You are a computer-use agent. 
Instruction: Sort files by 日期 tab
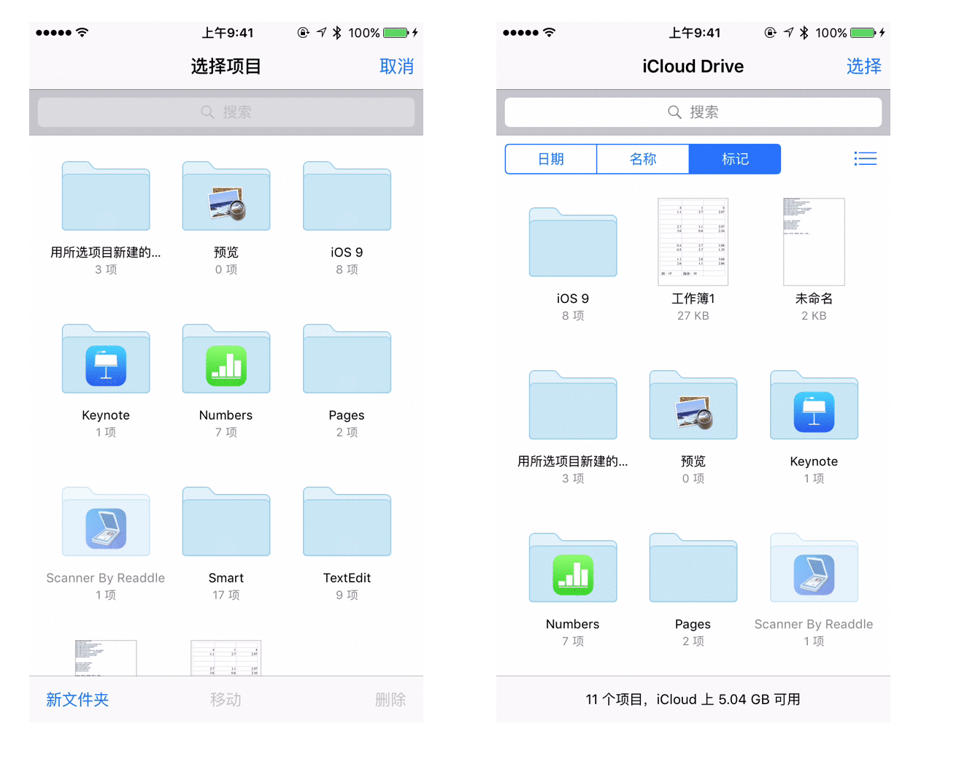[x=551, y=159]
